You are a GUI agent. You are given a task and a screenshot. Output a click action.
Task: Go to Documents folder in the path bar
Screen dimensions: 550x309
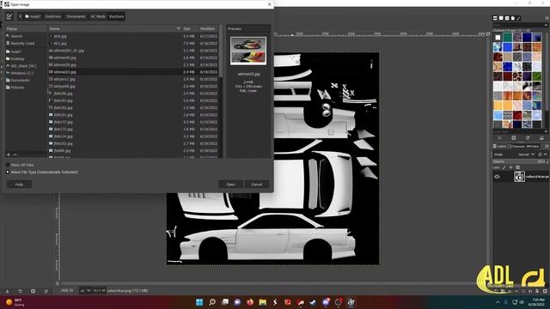[76, 16]
